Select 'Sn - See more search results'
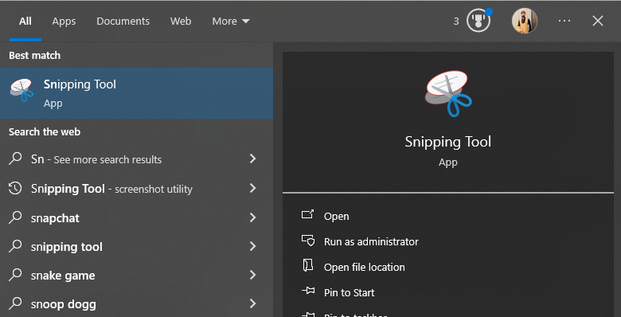621x317 pixels. click(x=136, y=159)
